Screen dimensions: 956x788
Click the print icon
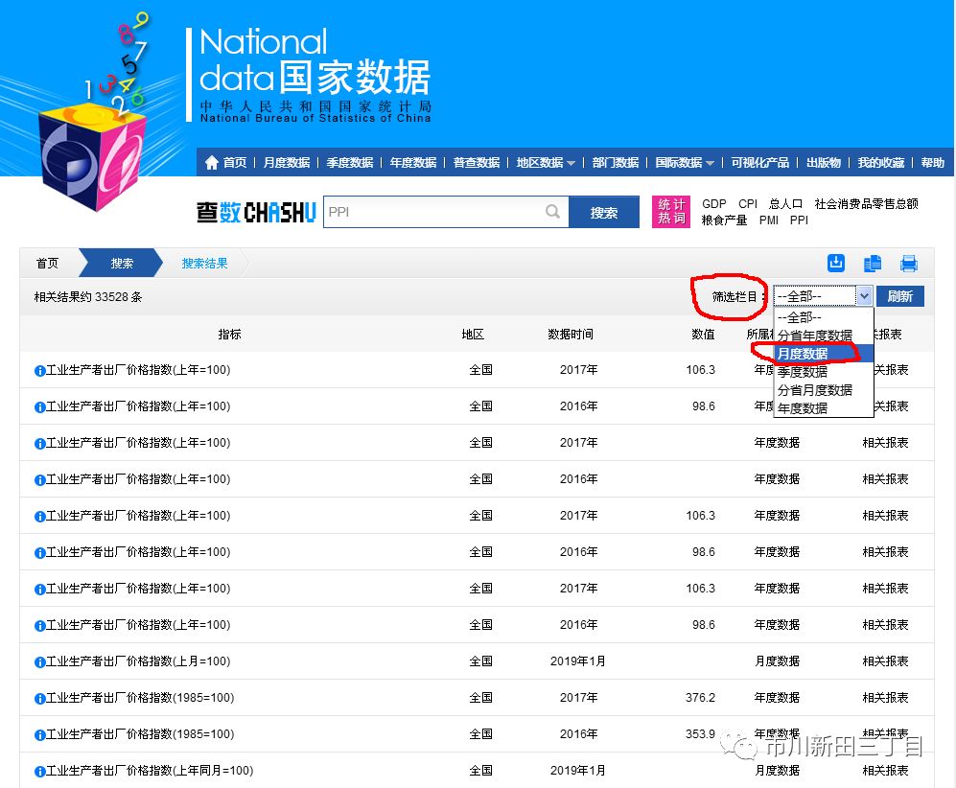tap(908, 262)
